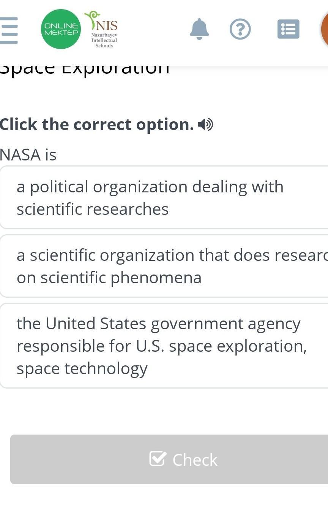Click the 'Nazarbayev Intellectual Schools' caption
This screenshot has width=328, height=511.
(104, 40)
